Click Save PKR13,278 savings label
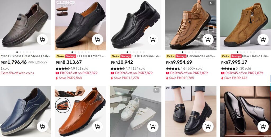This screenshot has width=271, height=137. click(126, 78)
